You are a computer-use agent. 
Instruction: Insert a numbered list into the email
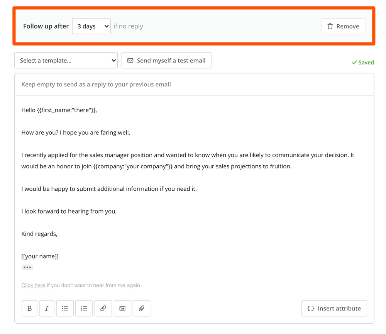point(84,308)
